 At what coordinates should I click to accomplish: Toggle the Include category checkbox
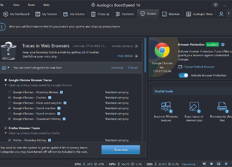click(137, 46)
